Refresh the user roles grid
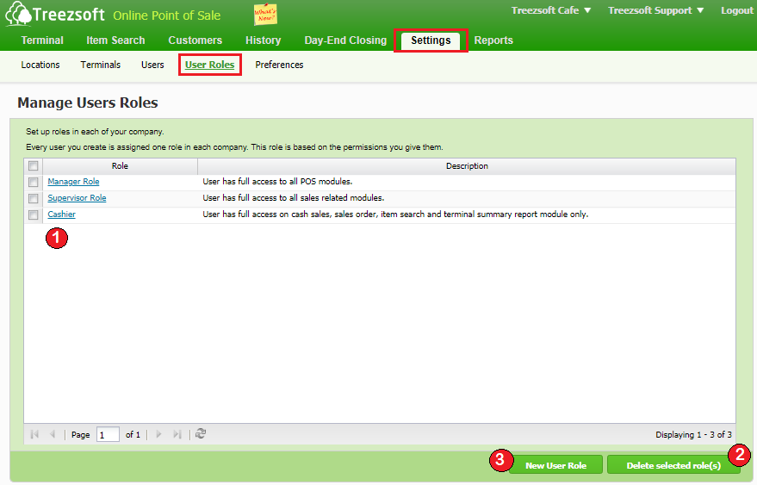Screen dimensions: 757x485 201,434
